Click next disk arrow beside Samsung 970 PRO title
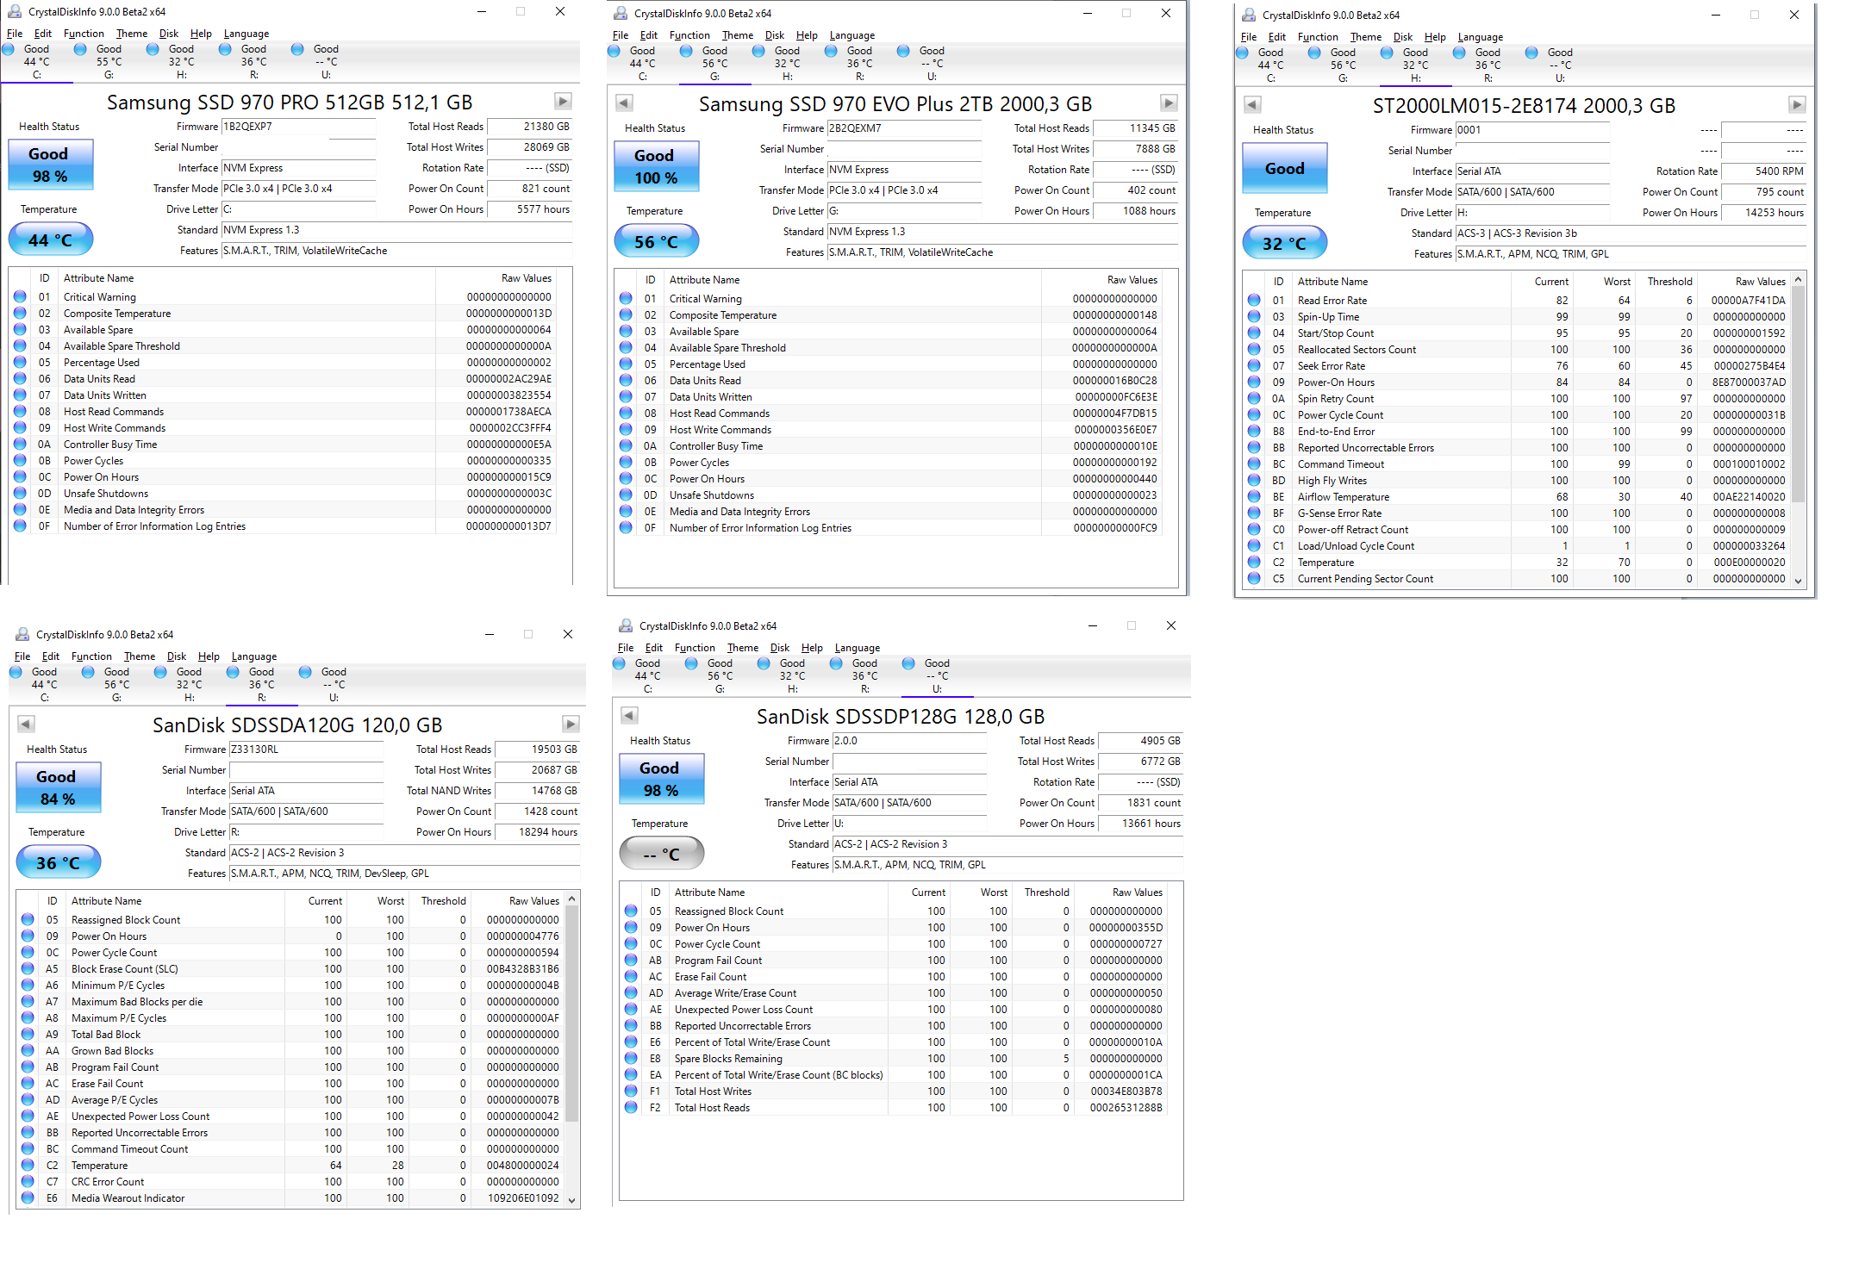Viewport: 1865px width, 1275px height. [563, 102]
